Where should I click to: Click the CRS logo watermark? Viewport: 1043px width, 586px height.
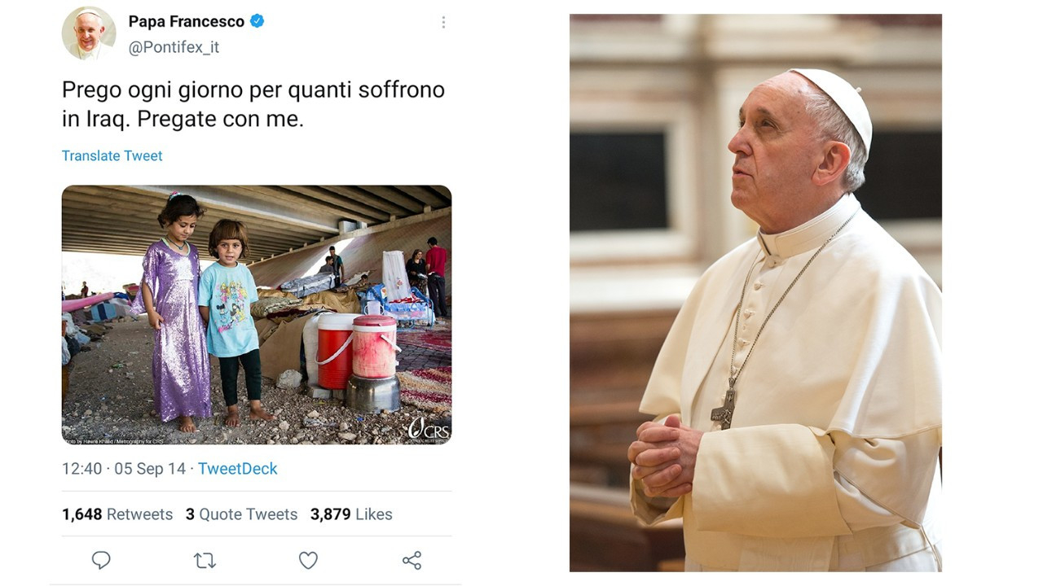click(429, 429)
